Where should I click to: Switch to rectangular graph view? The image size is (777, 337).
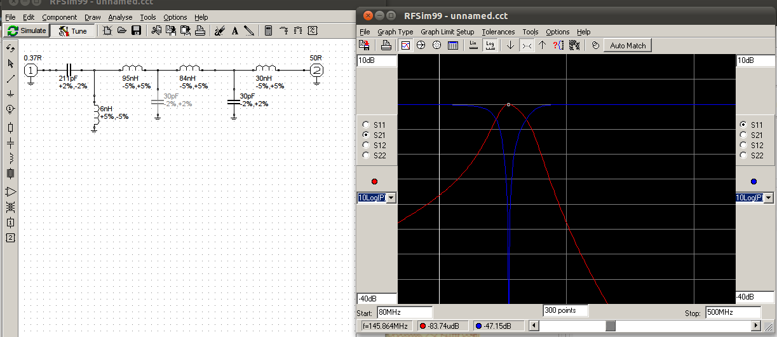click(405, 45)
